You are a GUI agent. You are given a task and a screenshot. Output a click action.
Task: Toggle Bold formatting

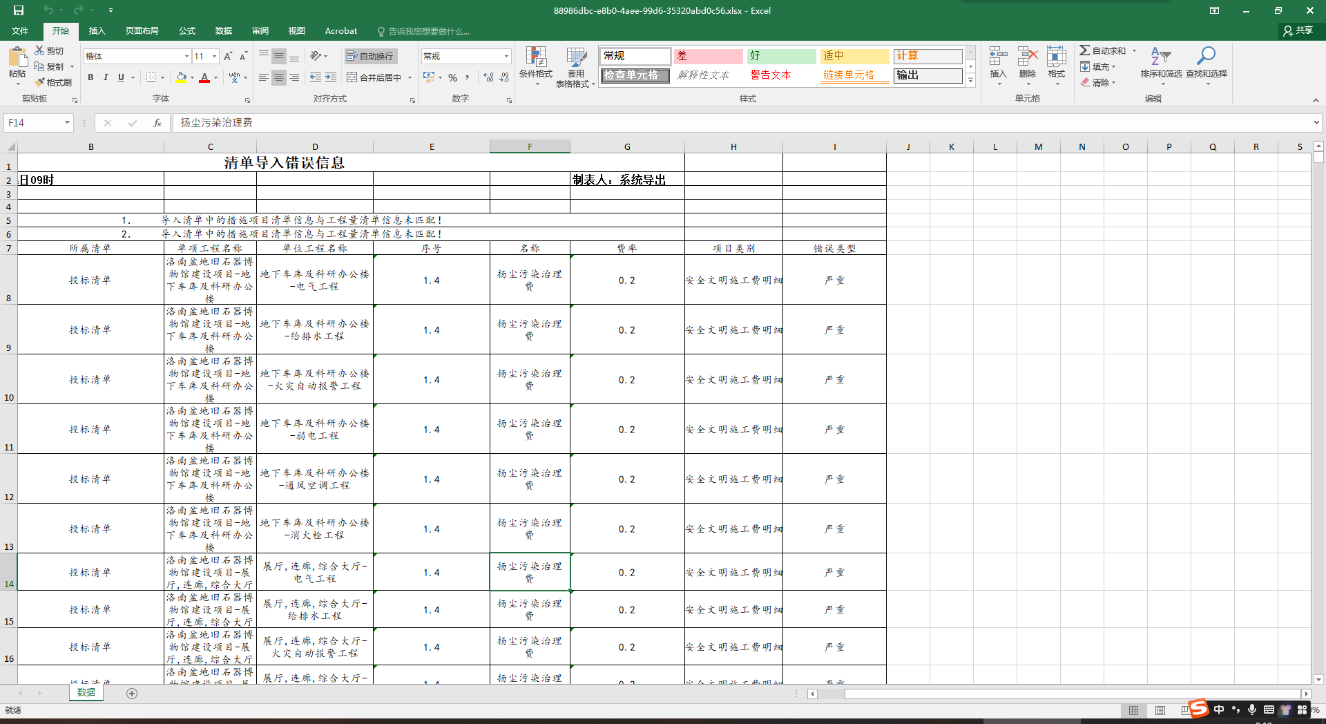(x=90, y=77)
